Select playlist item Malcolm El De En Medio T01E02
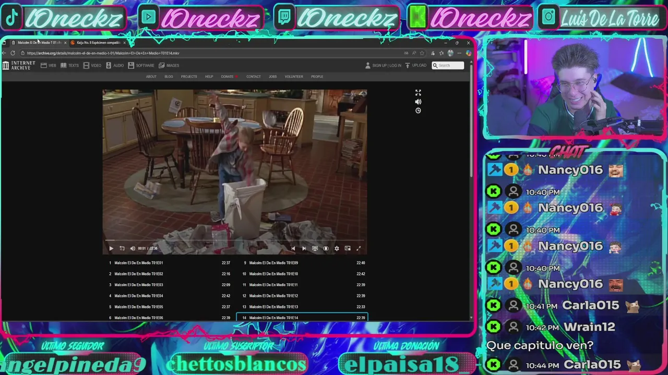Image resolution: width=668 pixels, height=375 pixels. point(169,274)
